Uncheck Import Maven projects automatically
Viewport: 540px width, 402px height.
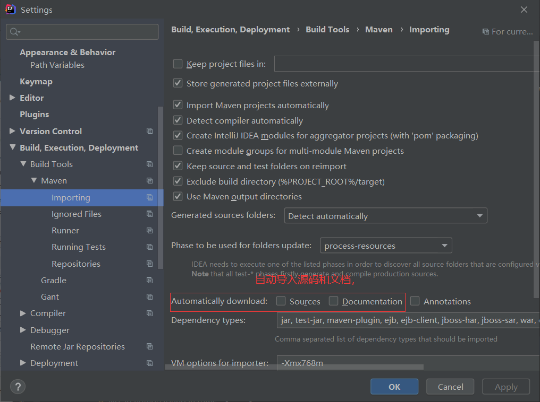coord(178,105)
